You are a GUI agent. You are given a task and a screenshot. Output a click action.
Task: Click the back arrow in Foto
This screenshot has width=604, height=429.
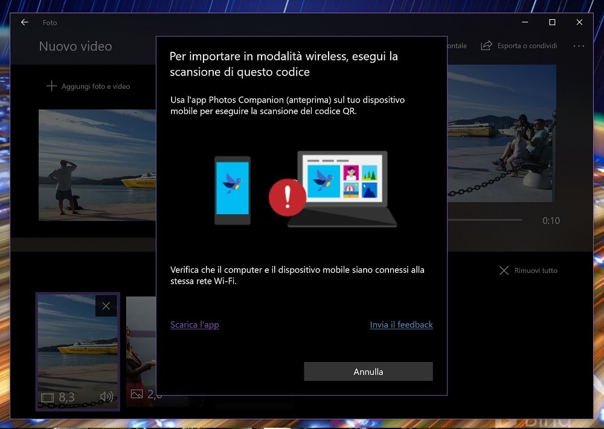point(24,22)
